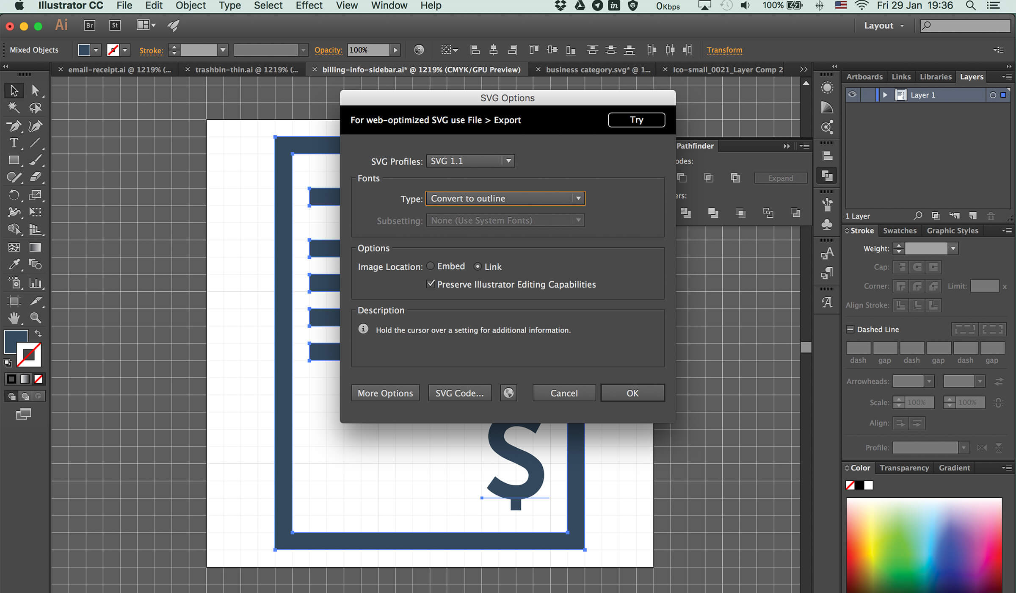Image resolution: width=1016 pixels, height=593 pixels.
Task: Expand Layer 1 disclosure triangle
Action: click(885, 95)
